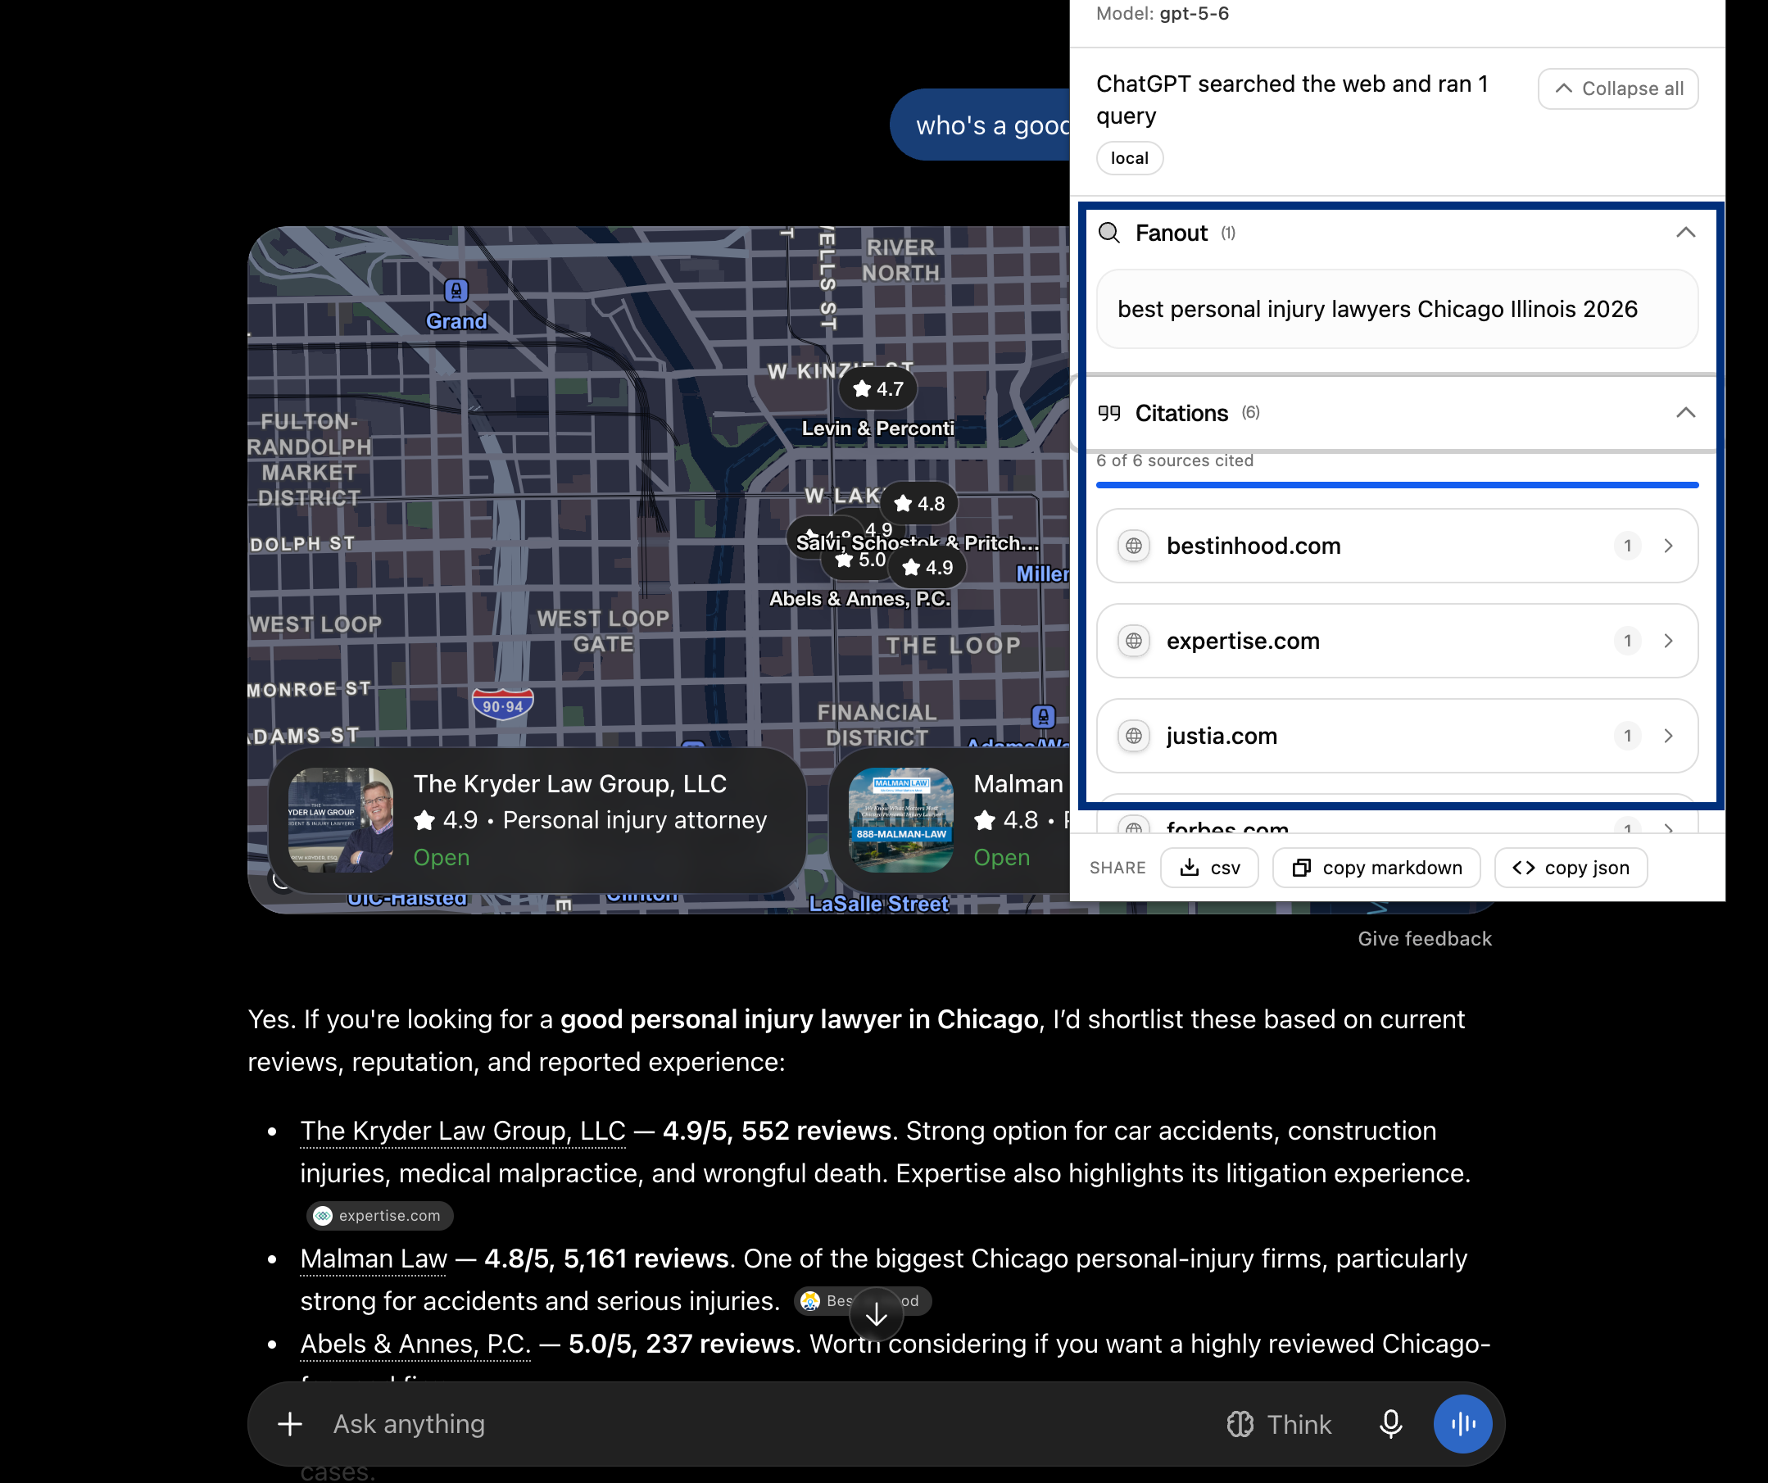This screenshot has height=1483, width=1768.
Task: Click the "local" query tag
Action: click(x=1130, y=158)
